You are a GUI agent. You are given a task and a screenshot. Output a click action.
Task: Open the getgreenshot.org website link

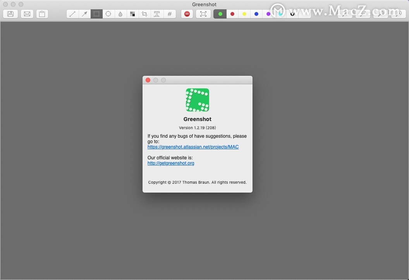click(x=171, y=163)
